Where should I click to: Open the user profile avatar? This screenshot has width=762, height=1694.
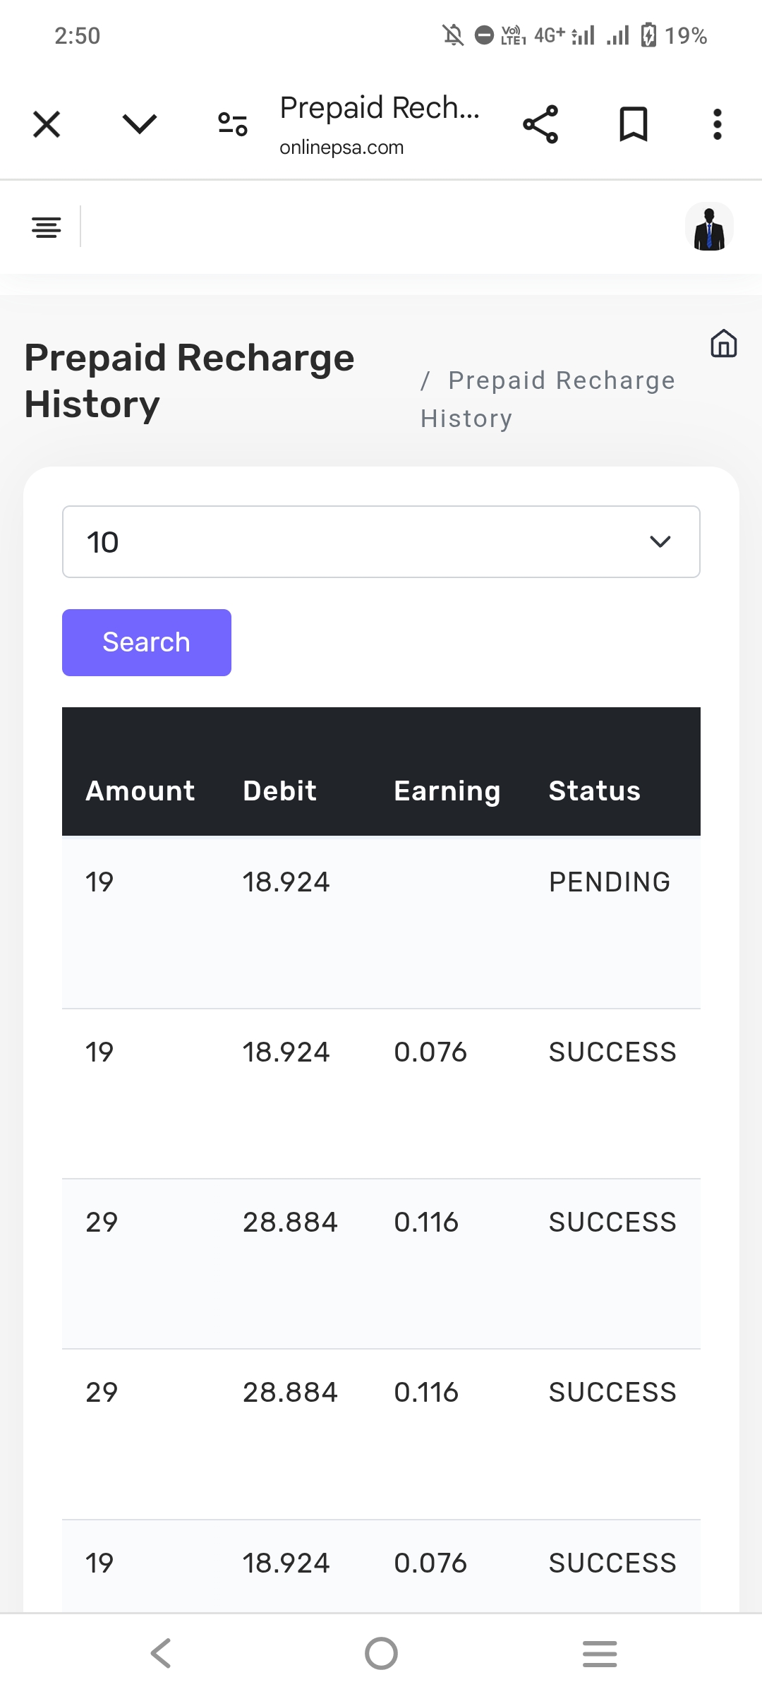tap(709, 227)
